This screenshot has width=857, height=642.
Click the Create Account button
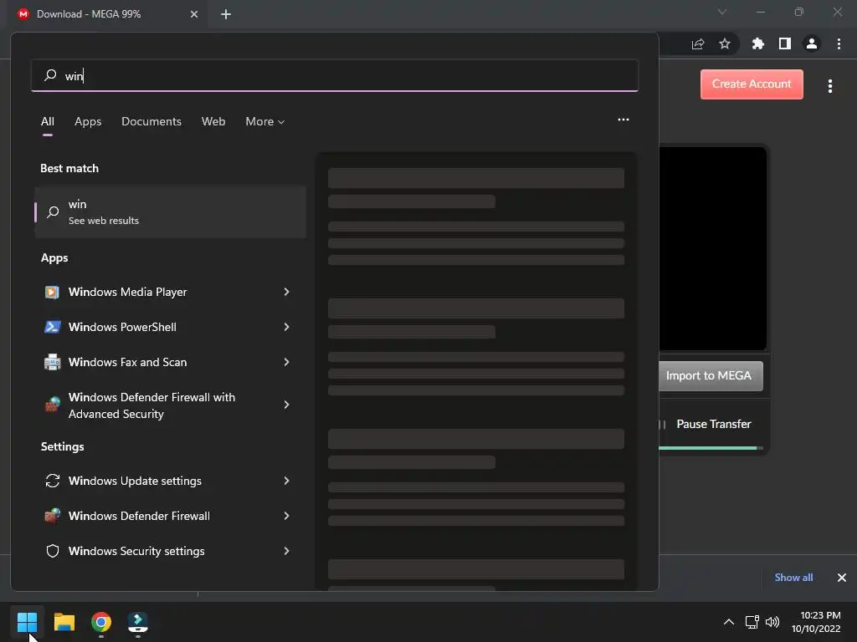click(x=752, y=84)
